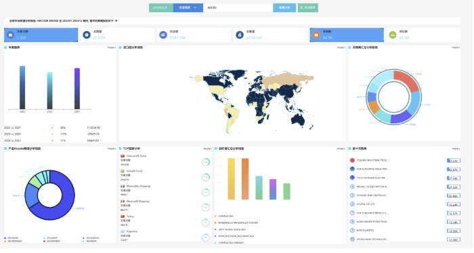Click the Turkey flag in the country list
Image resolution: width=474 pixels, height=253 pixels.
123,216
